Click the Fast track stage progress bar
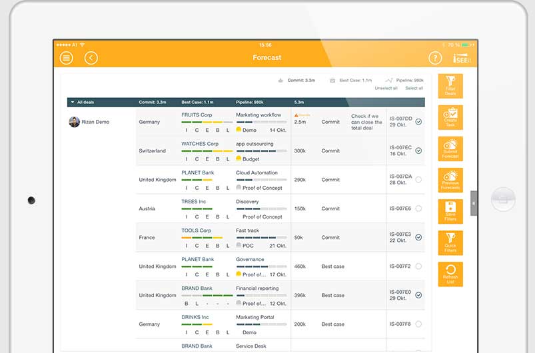The height and width of the screenshot is (353, 535). (261, 237)
